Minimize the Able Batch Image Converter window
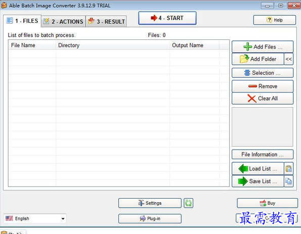 (x=267, y=6)
